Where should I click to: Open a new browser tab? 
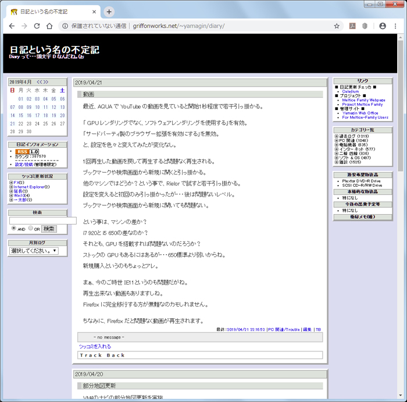click(109, 12)
